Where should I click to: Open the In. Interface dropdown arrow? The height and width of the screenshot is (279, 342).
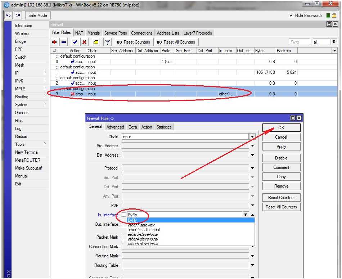pos(246,215)
